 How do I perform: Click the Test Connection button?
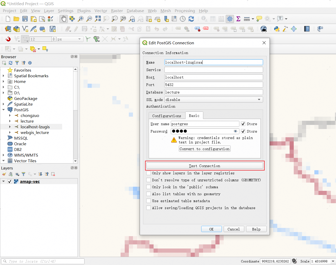pos(205,166)
